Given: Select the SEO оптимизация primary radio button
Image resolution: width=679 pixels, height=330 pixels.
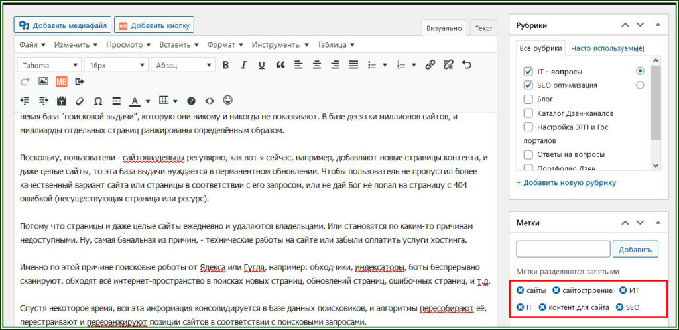Looking at the screenshot, I should point(640,85).
